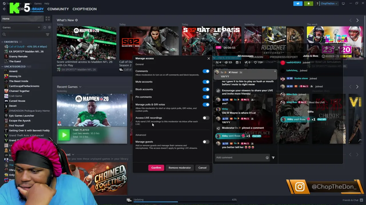The height and width of the screenshot is (205, 366).
Task: Toggle the Block accounts switch
Action: (x=206, y=89)
